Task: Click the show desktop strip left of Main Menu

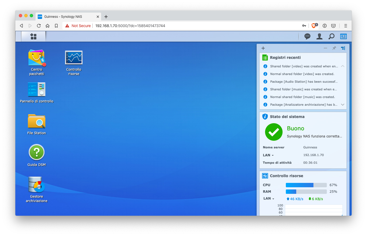Action: 18,36
